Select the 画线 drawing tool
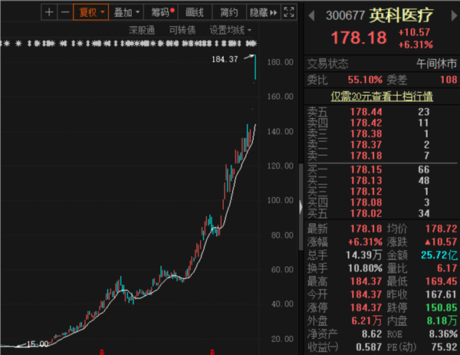This screenshot has width=460, height=355. (x=195, y=12)
